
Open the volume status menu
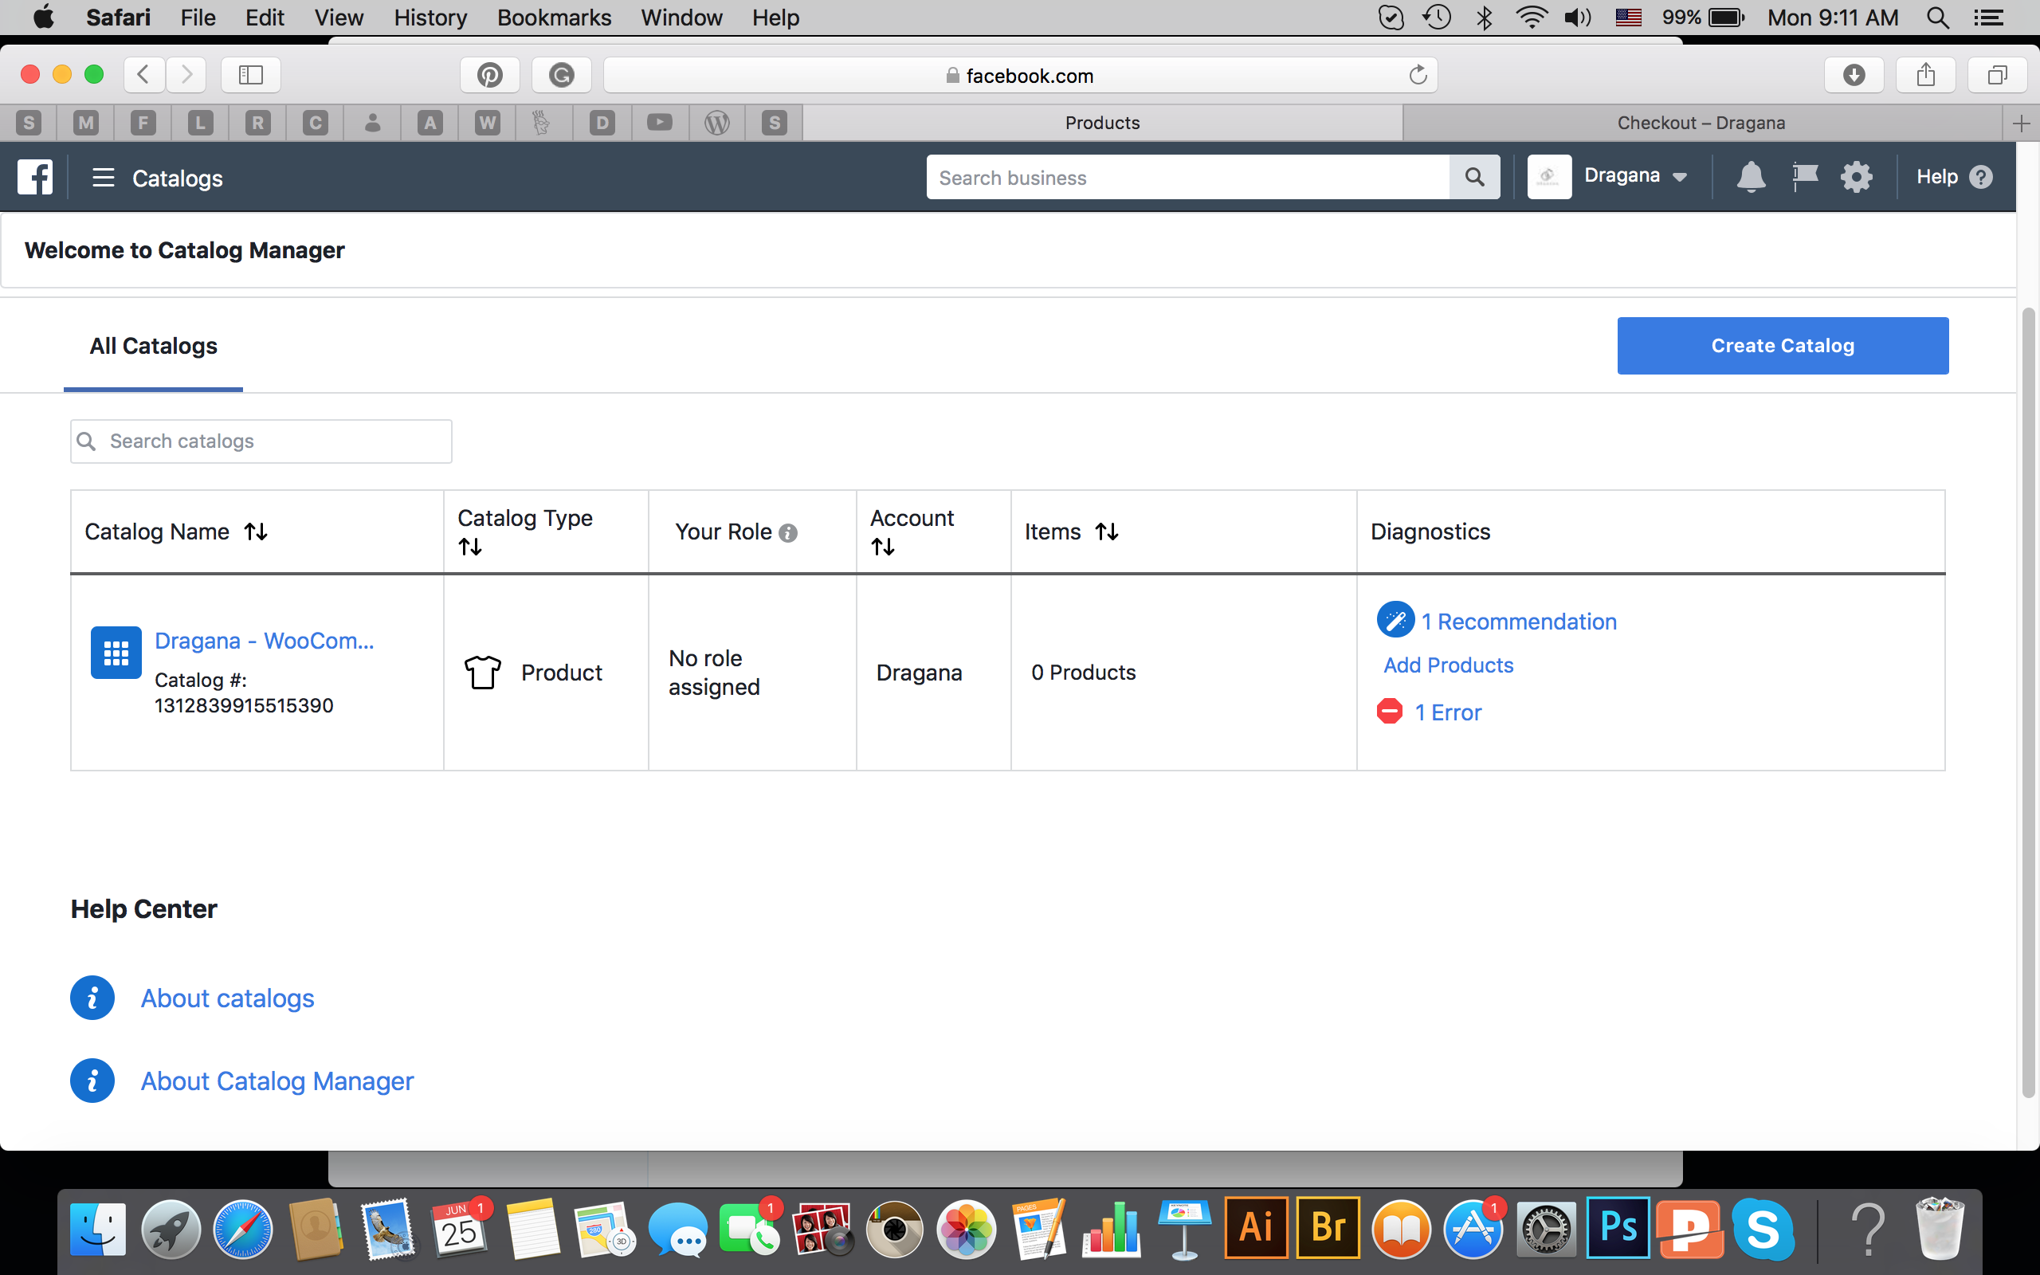(1576, 17)
